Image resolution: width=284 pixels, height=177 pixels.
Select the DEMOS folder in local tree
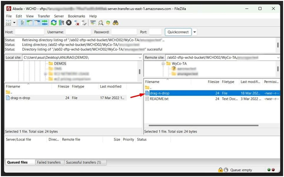(60, 63)
